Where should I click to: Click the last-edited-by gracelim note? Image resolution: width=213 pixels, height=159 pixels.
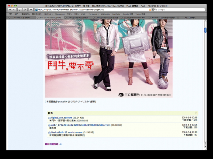point(70,102)
